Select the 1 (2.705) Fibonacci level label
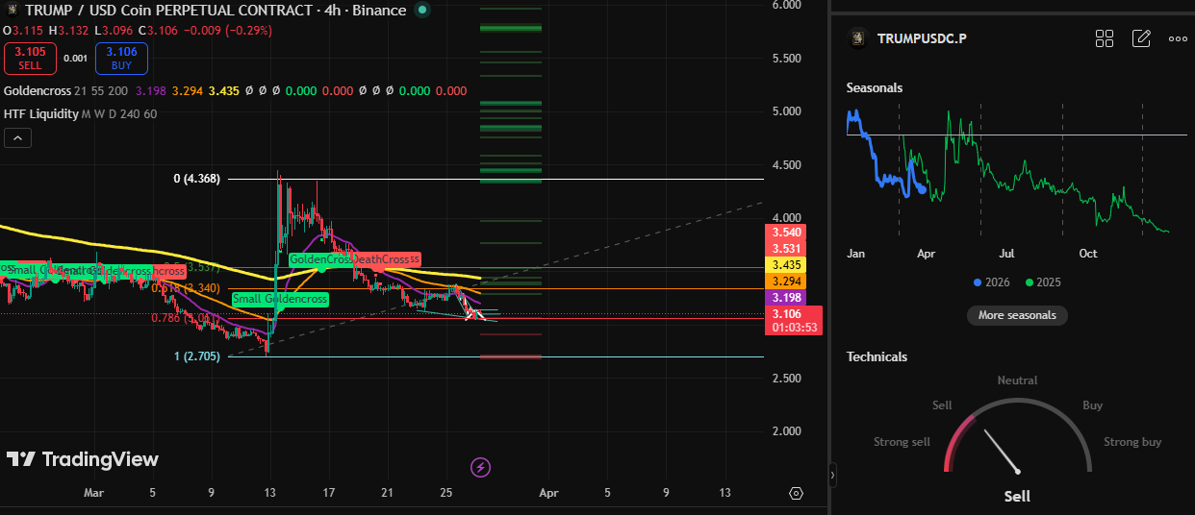Screen dimensions: 1195x515 click(197, 356)
